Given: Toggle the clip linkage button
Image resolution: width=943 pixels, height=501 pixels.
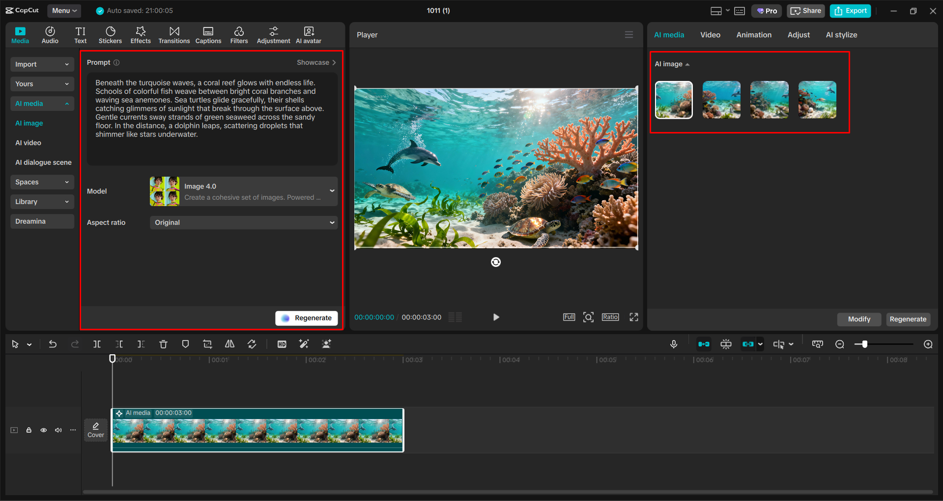Looking at the screenshot, I should point(748,344).
